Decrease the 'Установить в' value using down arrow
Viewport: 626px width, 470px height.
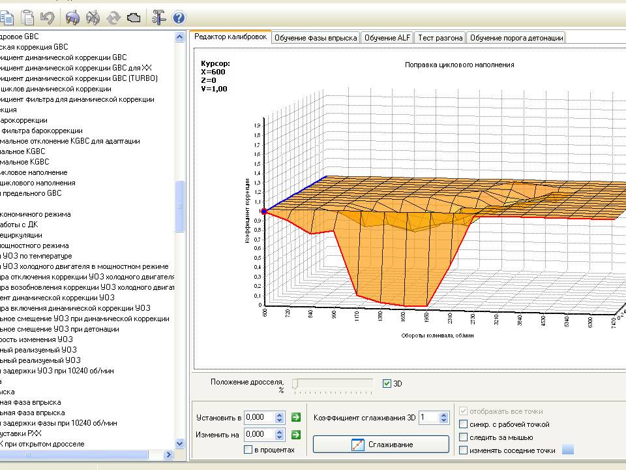point(280,420)
